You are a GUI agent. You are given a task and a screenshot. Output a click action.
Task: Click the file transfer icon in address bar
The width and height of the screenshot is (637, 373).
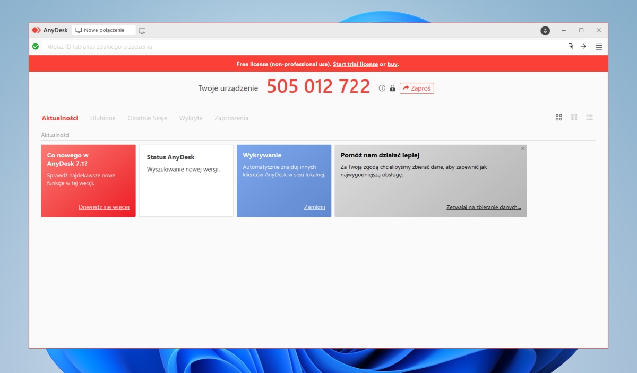(570, 46)
